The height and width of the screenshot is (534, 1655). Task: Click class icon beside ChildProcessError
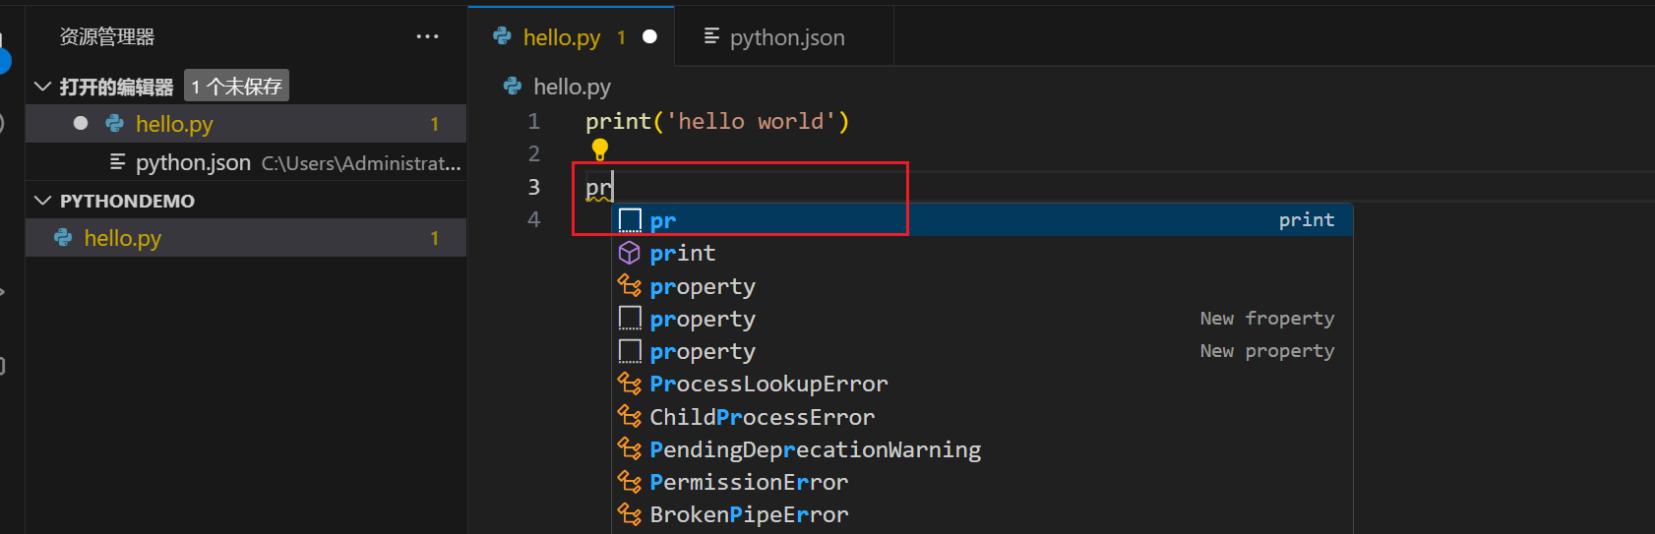point(630,417)
